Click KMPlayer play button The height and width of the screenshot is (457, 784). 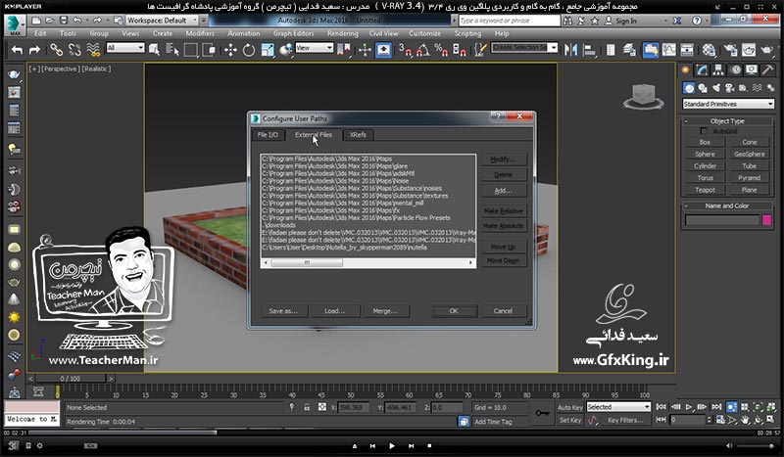click(x=391, y=445)
